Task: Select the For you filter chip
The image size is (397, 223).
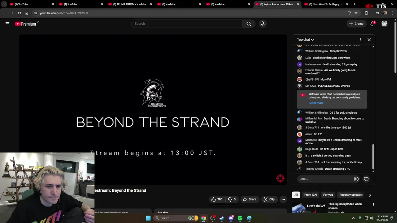Action: (x=328, y=195)
